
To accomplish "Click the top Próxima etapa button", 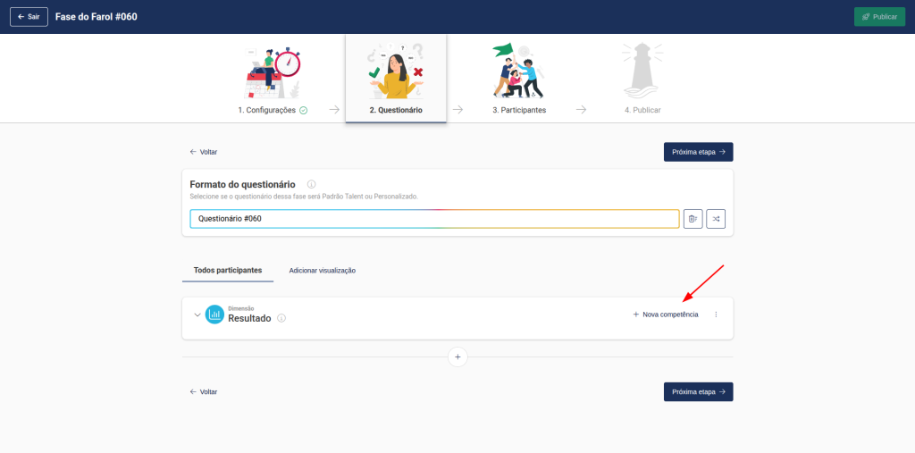I will tap(698, 152).
